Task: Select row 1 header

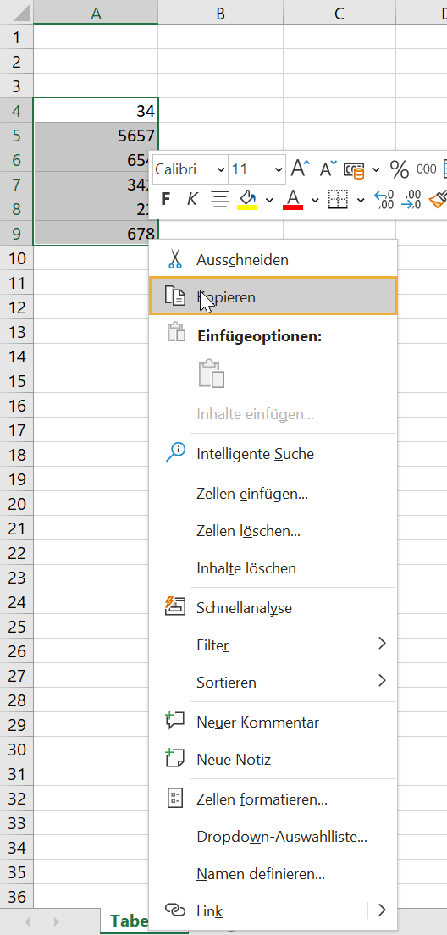Action: [x=17, y=37]
